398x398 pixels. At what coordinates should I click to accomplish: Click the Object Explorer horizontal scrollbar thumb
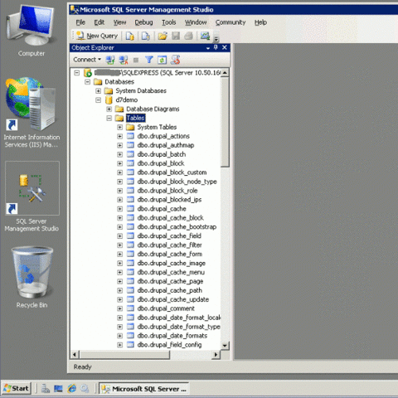(124, 355)
